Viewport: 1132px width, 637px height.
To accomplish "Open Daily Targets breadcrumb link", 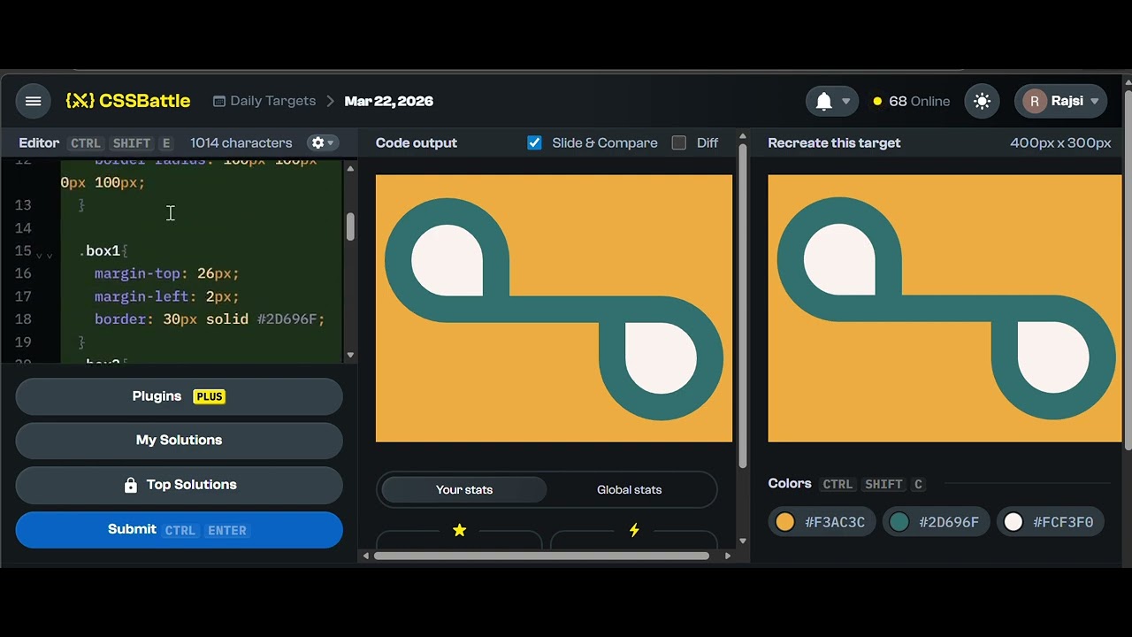I will coord(264,101).
